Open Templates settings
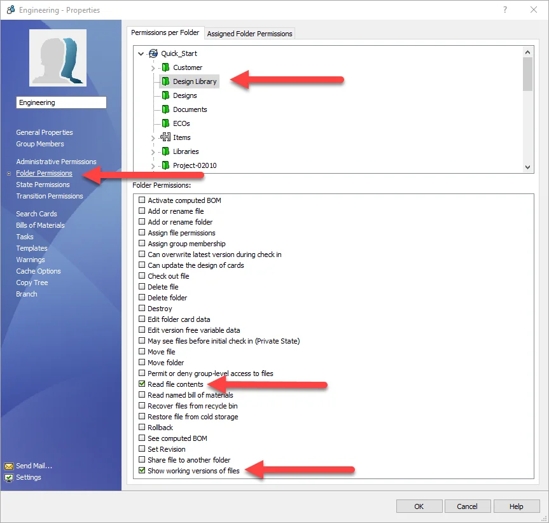 click(x=32, y=248)
